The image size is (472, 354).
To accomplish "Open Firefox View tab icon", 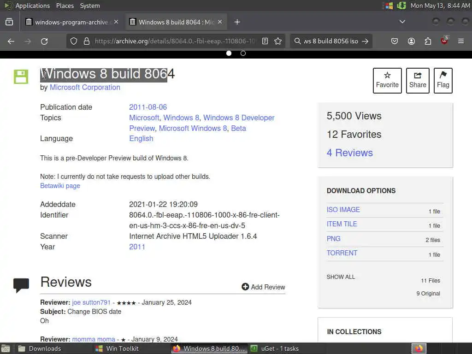I will tap(9, 22).
